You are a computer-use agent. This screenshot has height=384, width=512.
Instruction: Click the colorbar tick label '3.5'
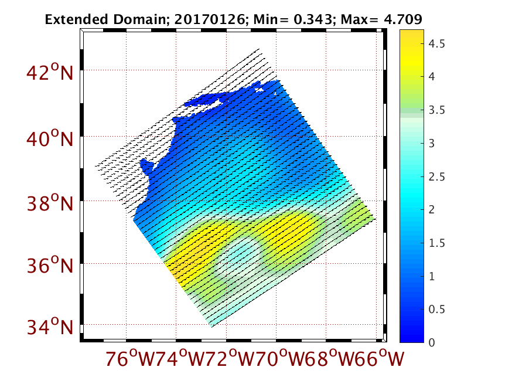pyautogui.click(x=436, y=110)
